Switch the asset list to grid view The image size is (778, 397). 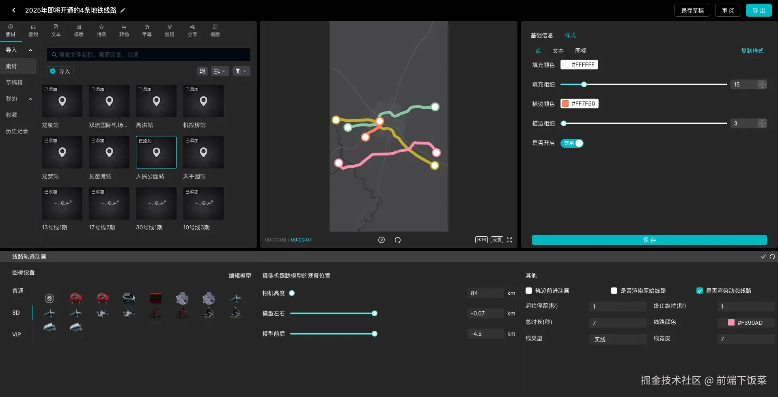point(203,71)
